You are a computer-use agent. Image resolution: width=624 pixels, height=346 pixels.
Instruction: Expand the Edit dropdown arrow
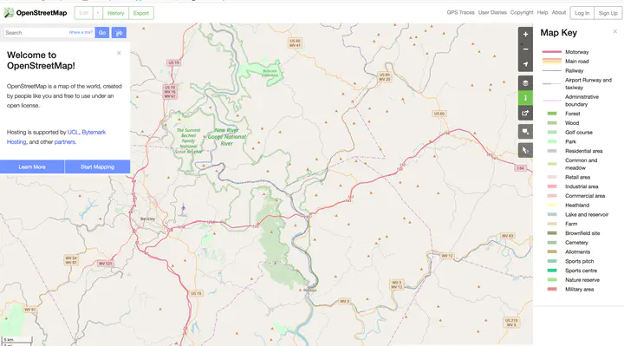coord(98,13)
